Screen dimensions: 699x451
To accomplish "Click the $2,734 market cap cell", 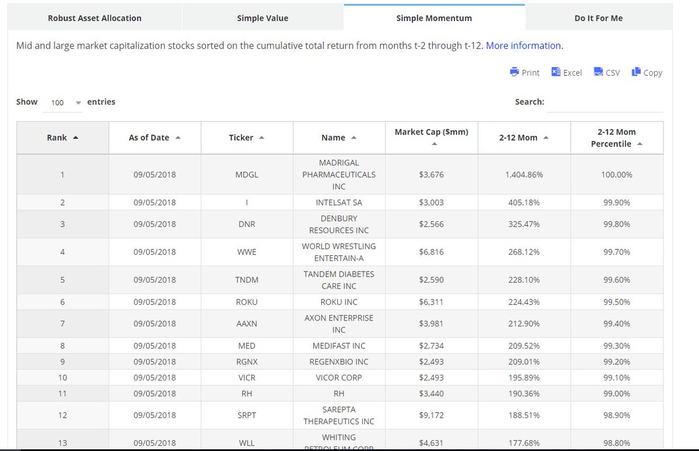I will (432, 346).
